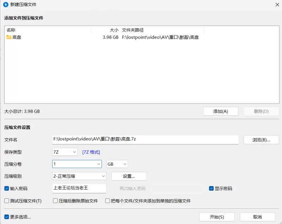Sort list by 名称 column header

48,30
